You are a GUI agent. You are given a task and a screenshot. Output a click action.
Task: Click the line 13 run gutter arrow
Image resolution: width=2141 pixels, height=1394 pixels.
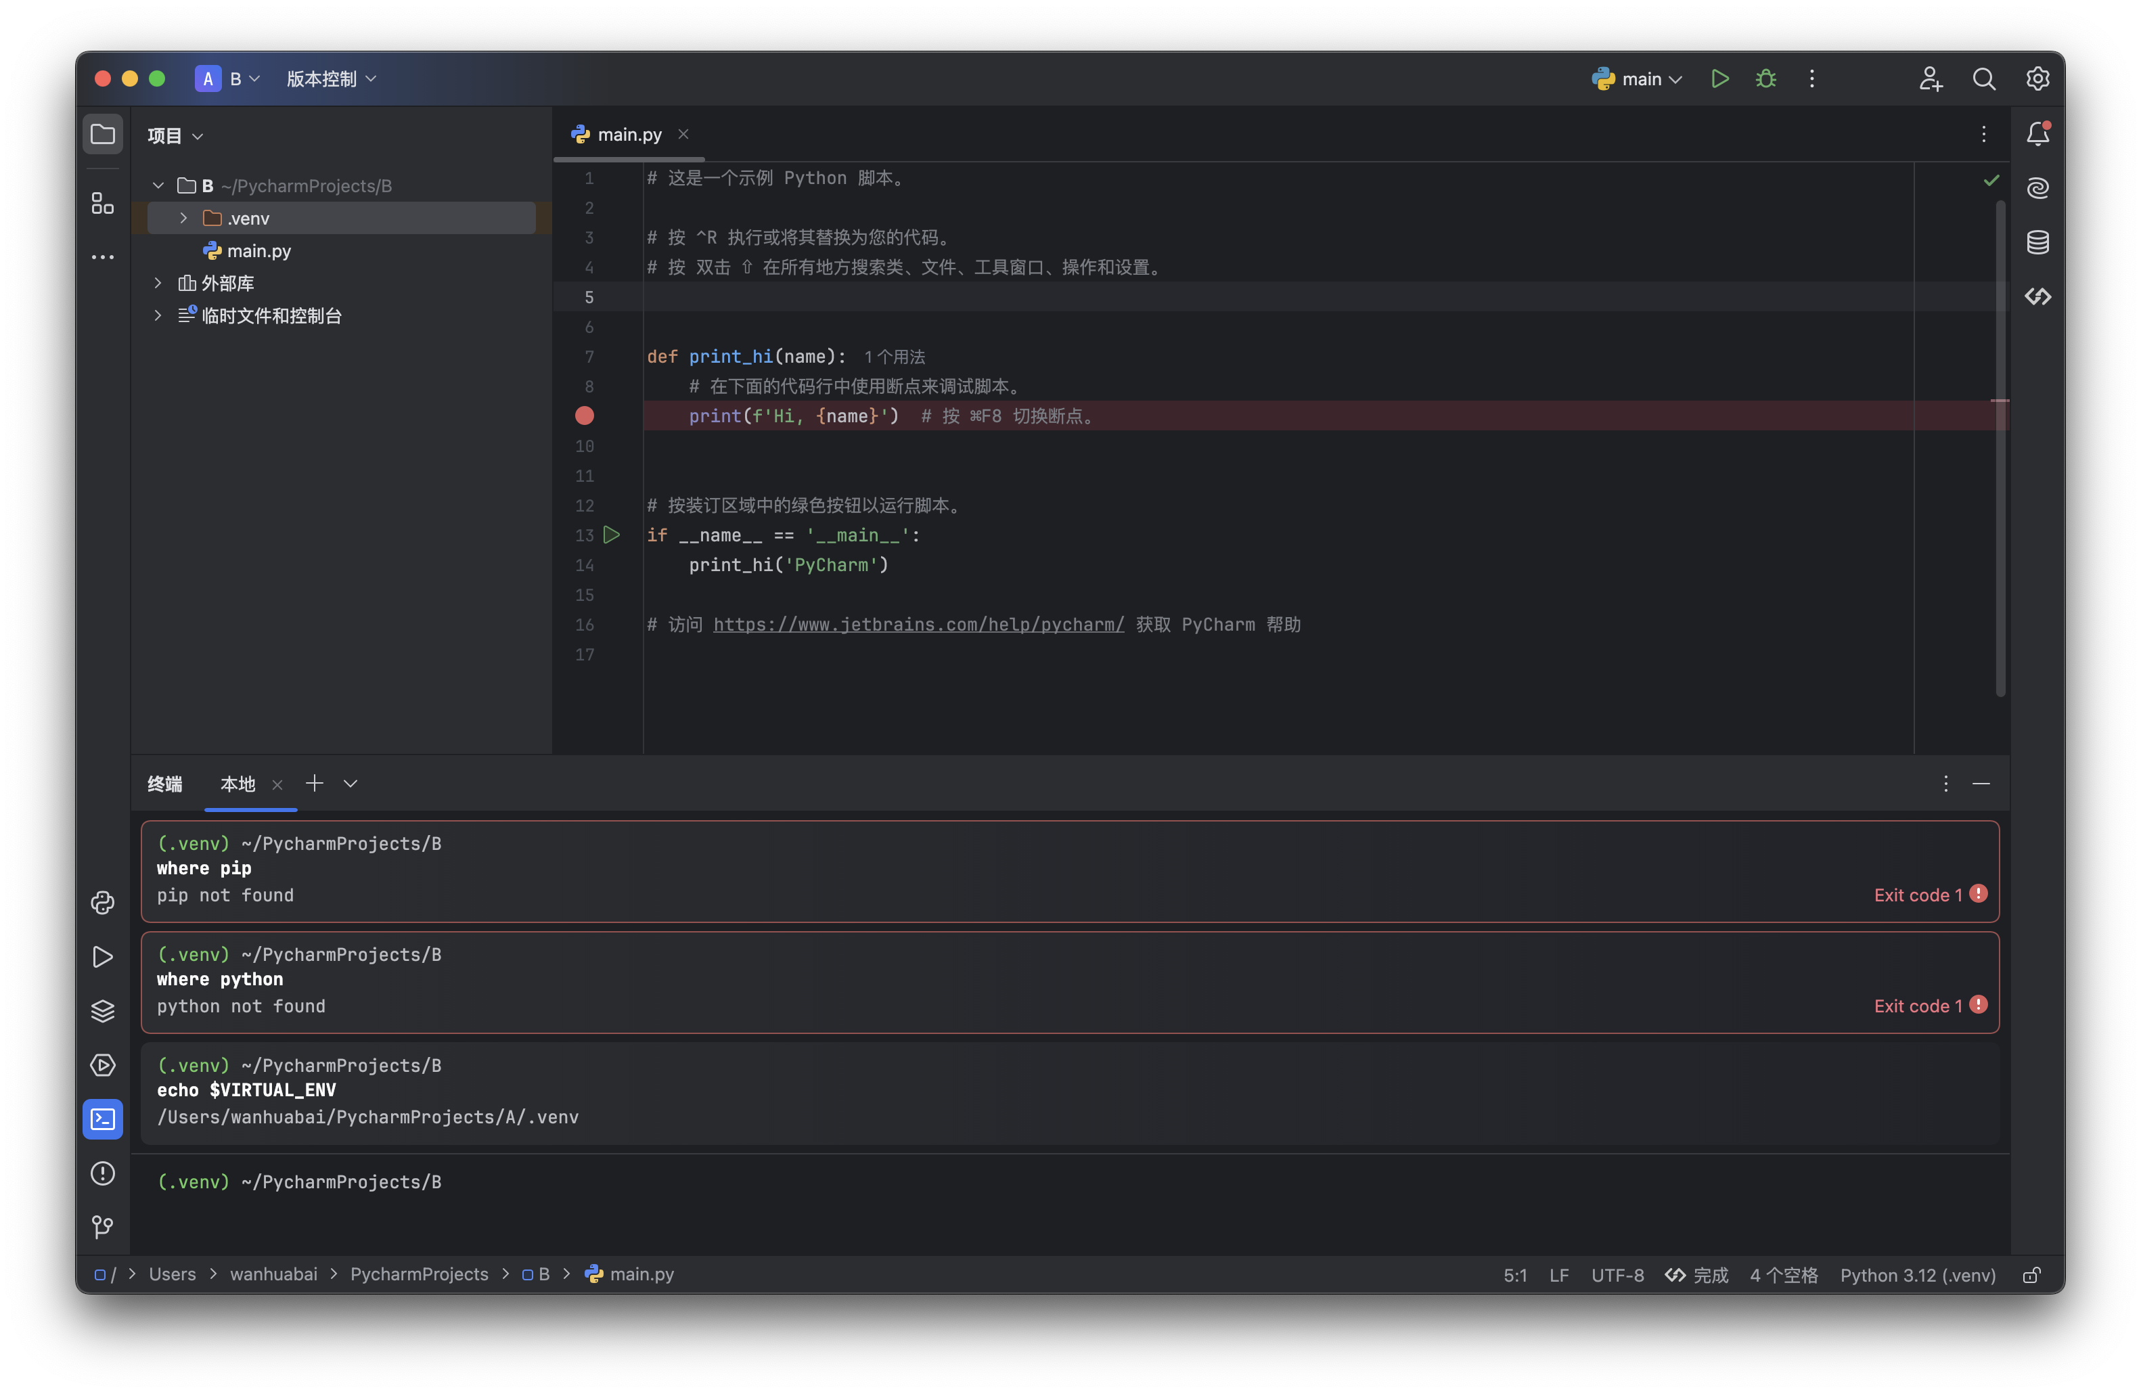612,535
